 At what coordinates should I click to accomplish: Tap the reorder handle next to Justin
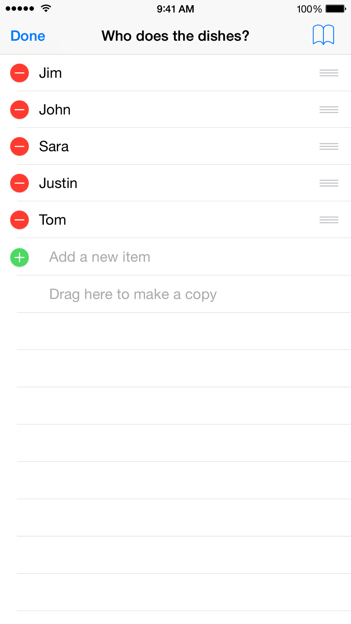point(329,183)
